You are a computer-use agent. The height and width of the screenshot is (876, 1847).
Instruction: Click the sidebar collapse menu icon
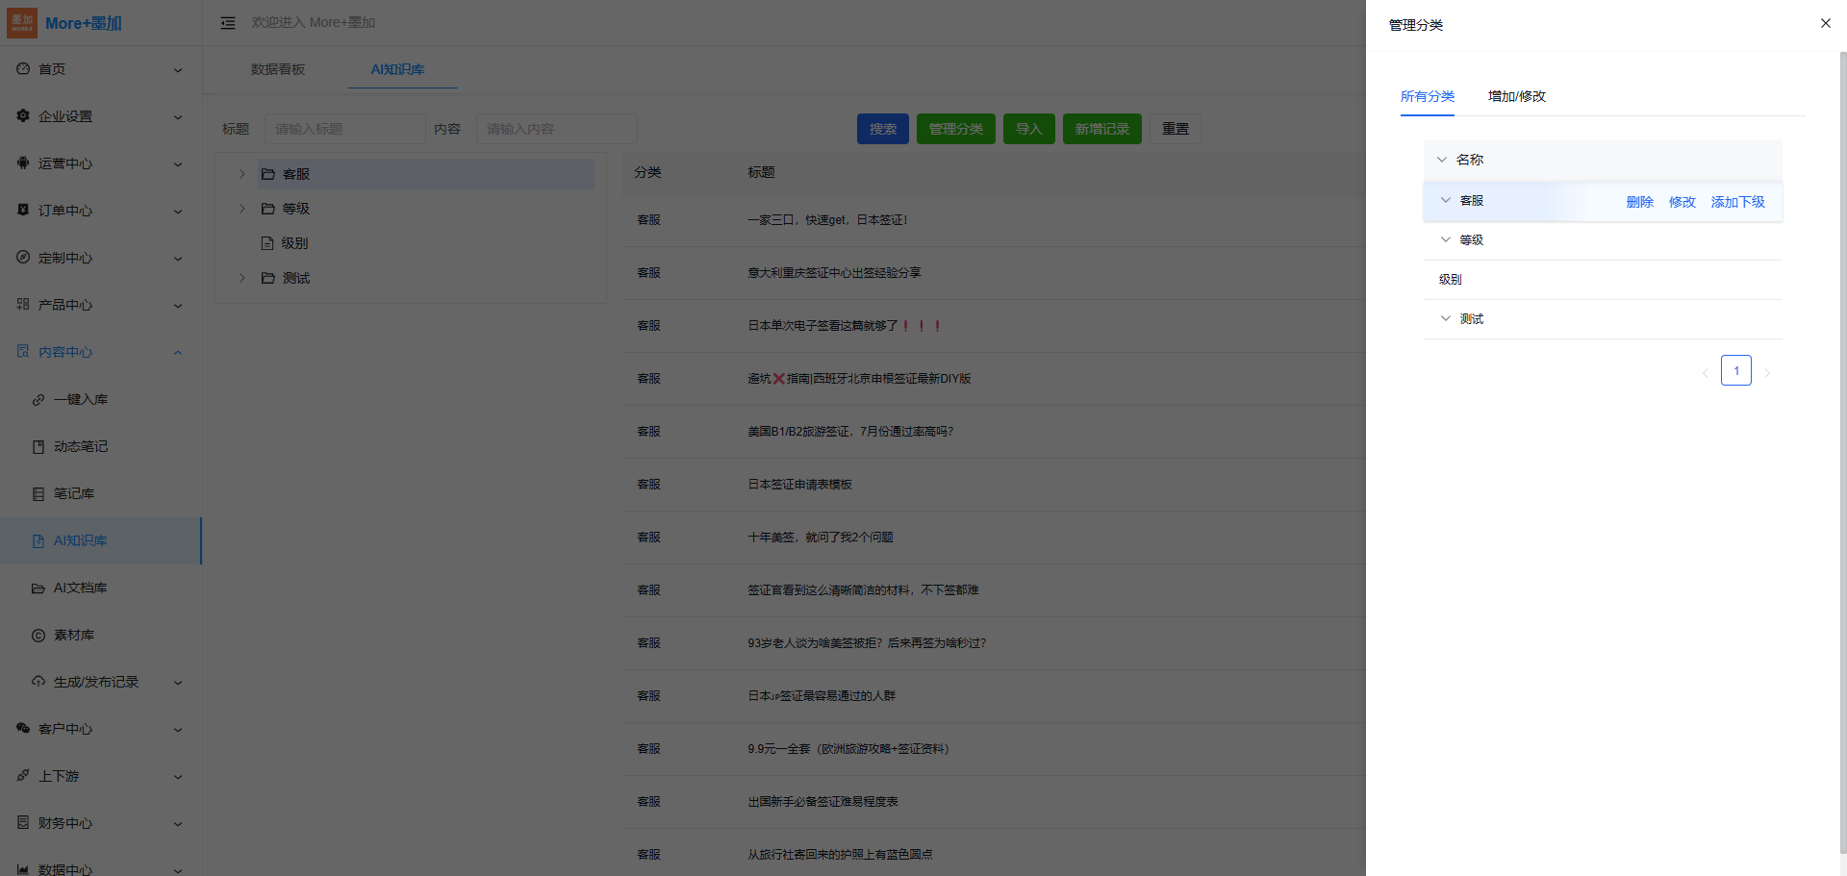click(228, 23)
